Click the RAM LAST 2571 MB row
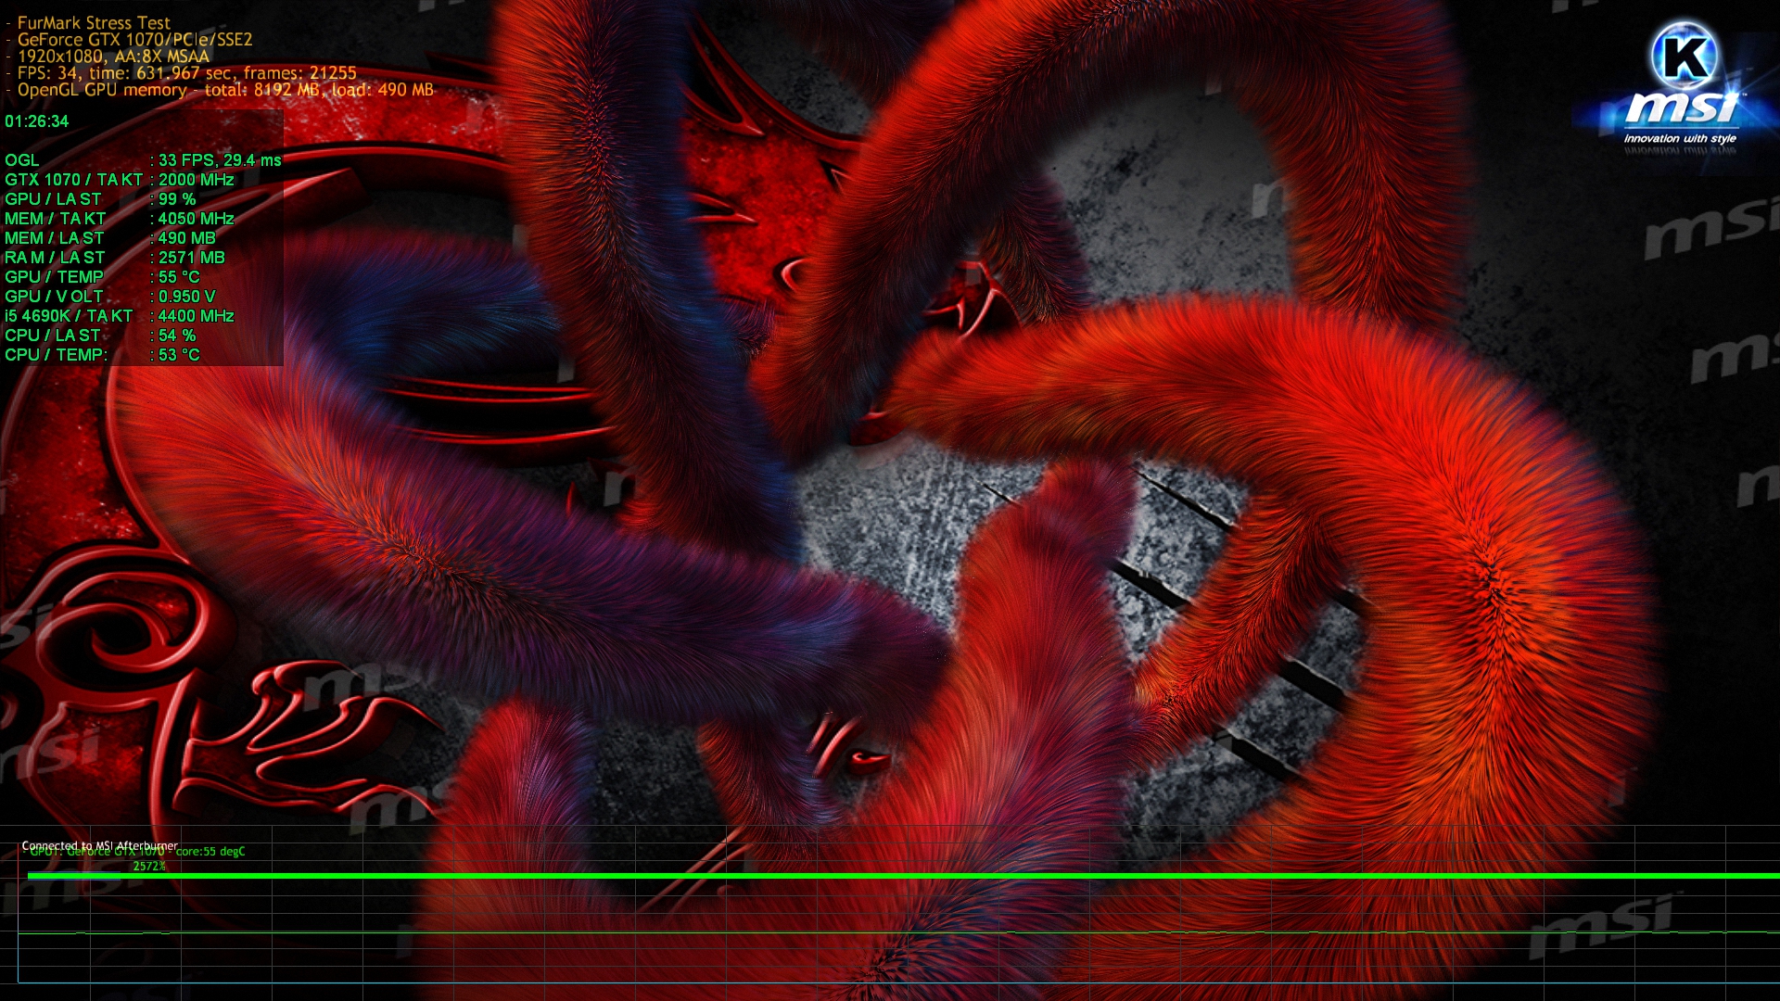The height and width of the screenshot is (1001, 1780). pyautogui.click(x=115, y=258)
